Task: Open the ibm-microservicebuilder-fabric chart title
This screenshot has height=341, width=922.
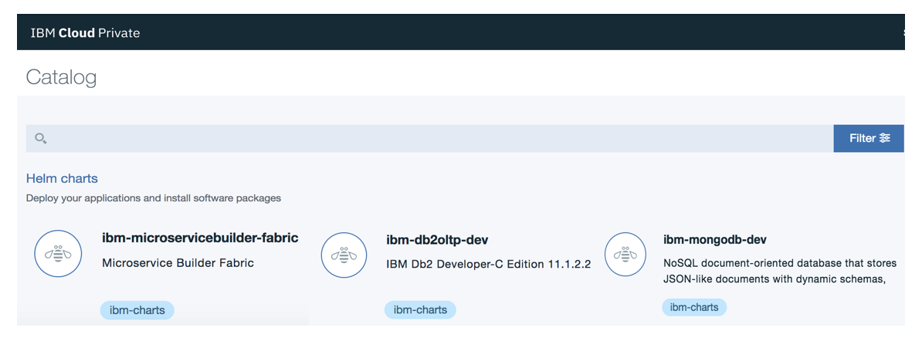Action: pos(200,238)
